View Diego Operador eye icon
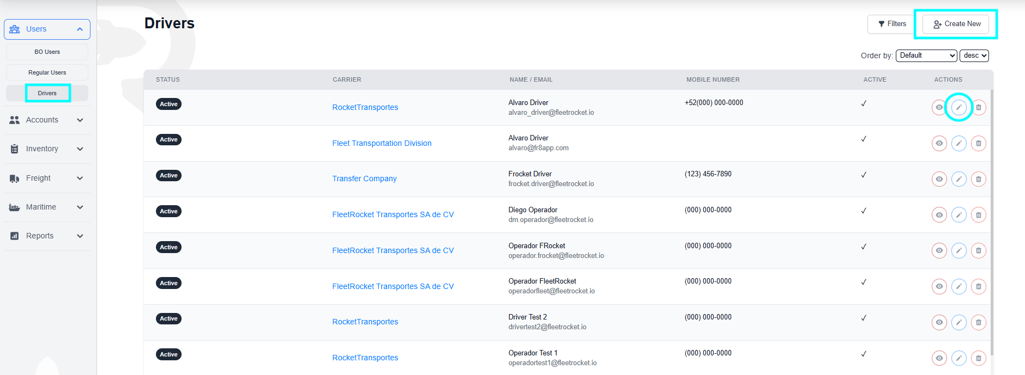Screen dimensions: 1025x375 pos(939,215)
